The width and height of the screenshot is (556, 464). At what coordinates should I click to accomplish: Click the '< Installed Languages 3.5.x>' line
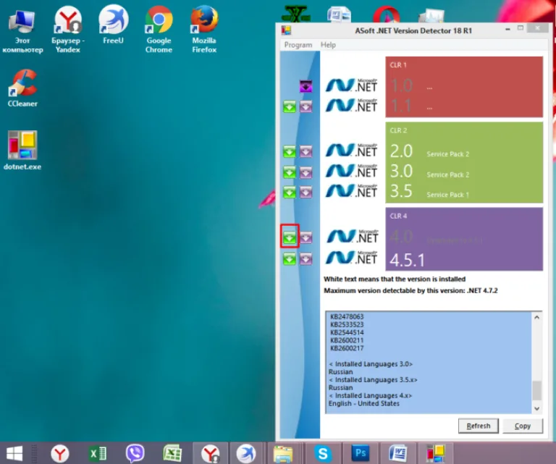coord(373,379)
